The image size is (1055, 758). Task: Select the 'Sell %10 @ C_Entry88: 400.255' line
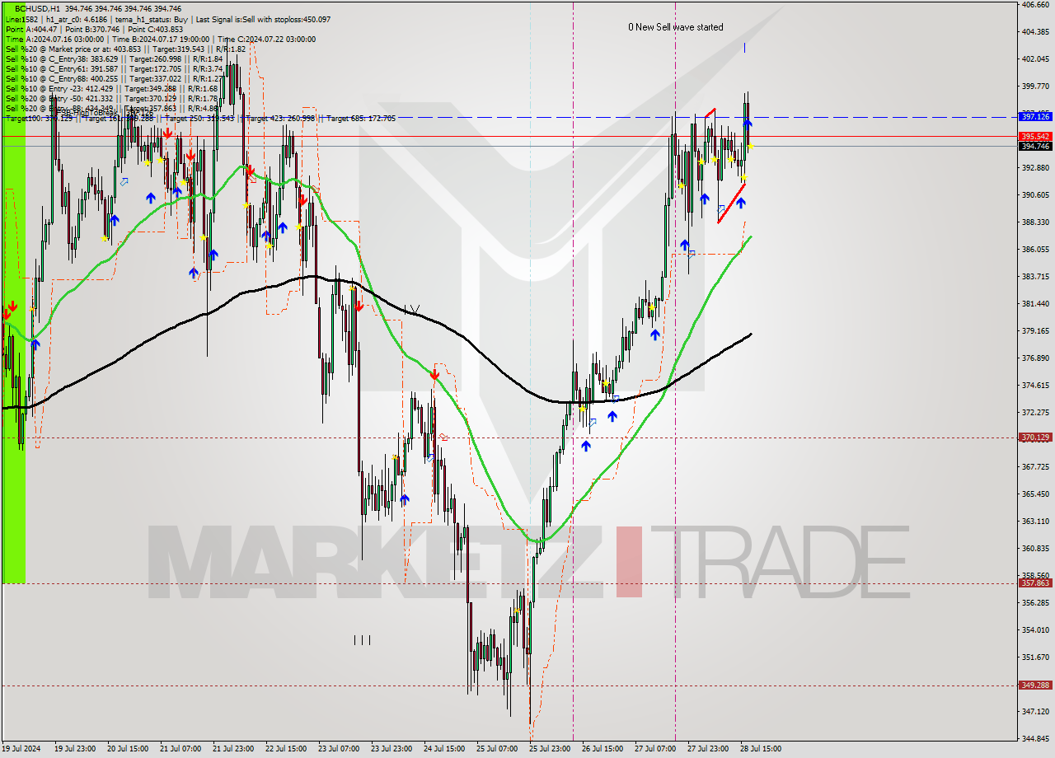114,78
